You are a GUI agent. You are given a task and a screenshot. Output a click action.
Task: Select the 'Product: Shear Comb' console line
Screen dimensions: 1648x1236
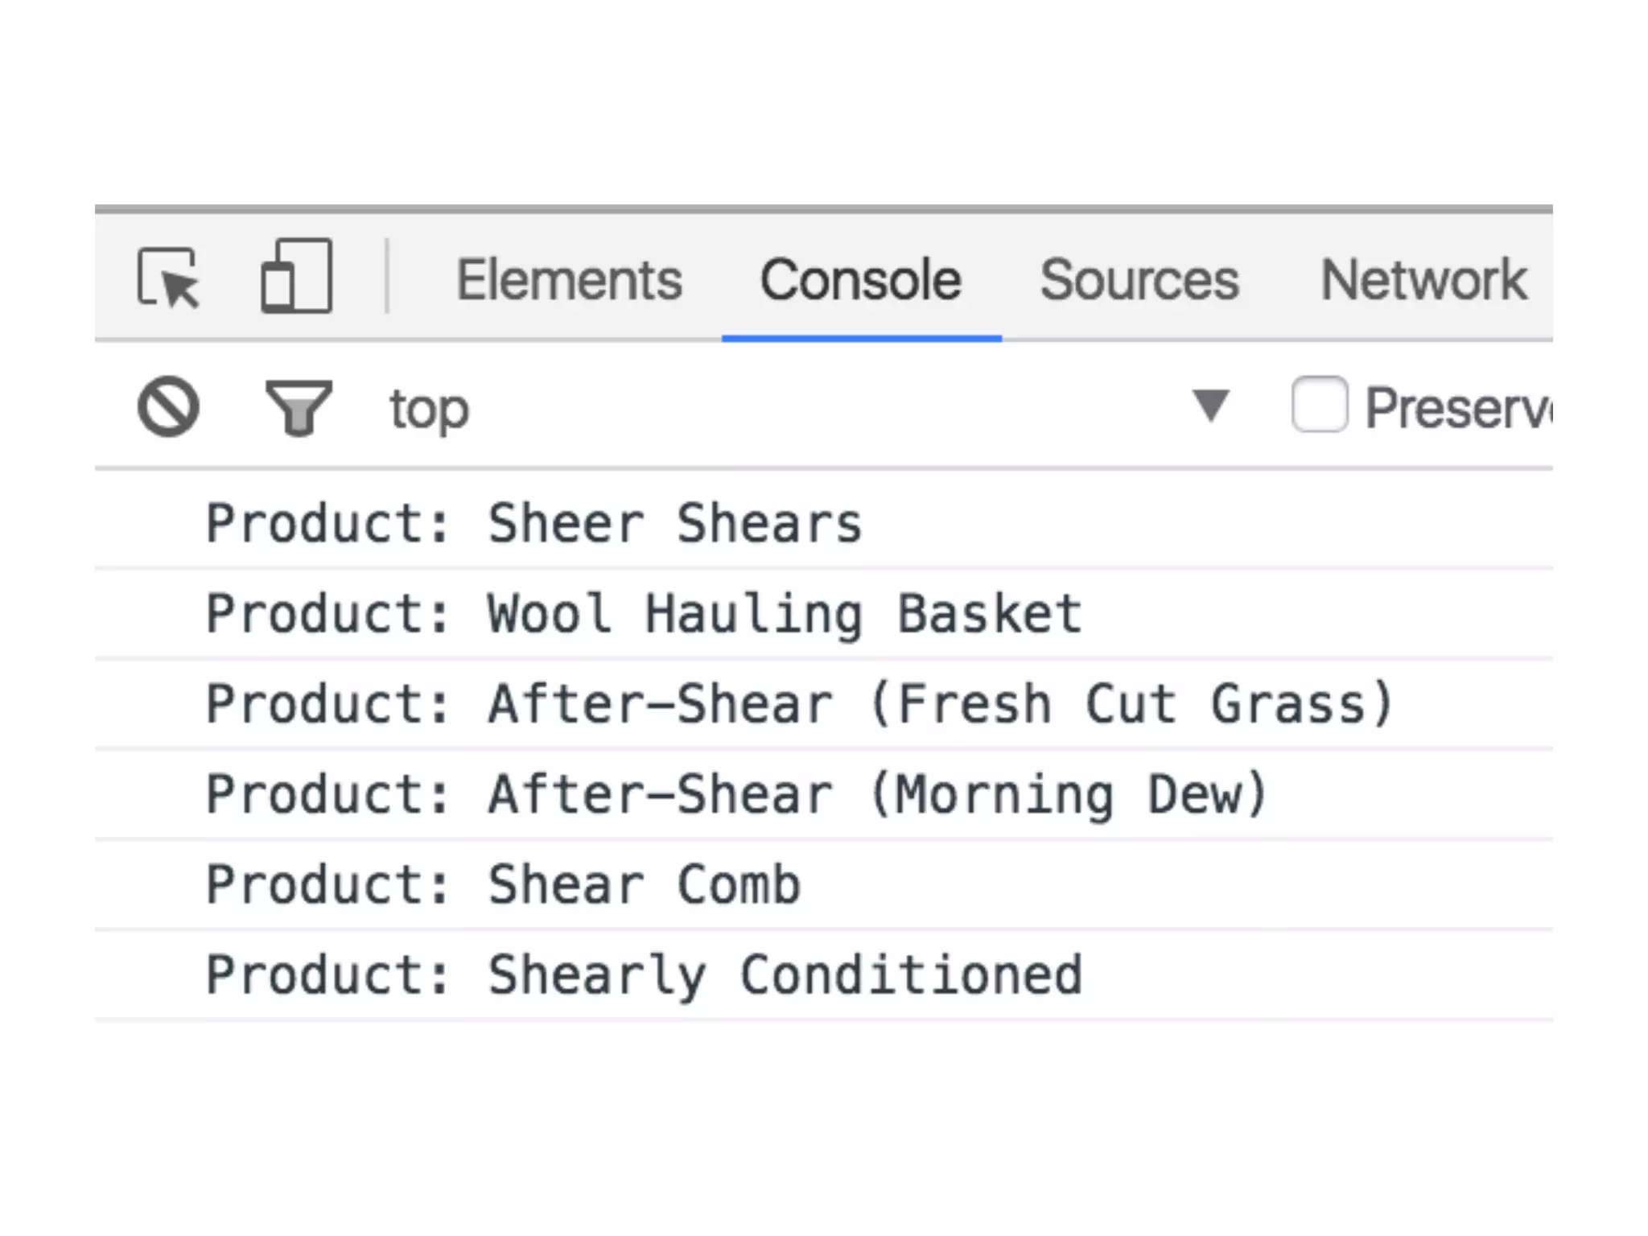(503, 884)
